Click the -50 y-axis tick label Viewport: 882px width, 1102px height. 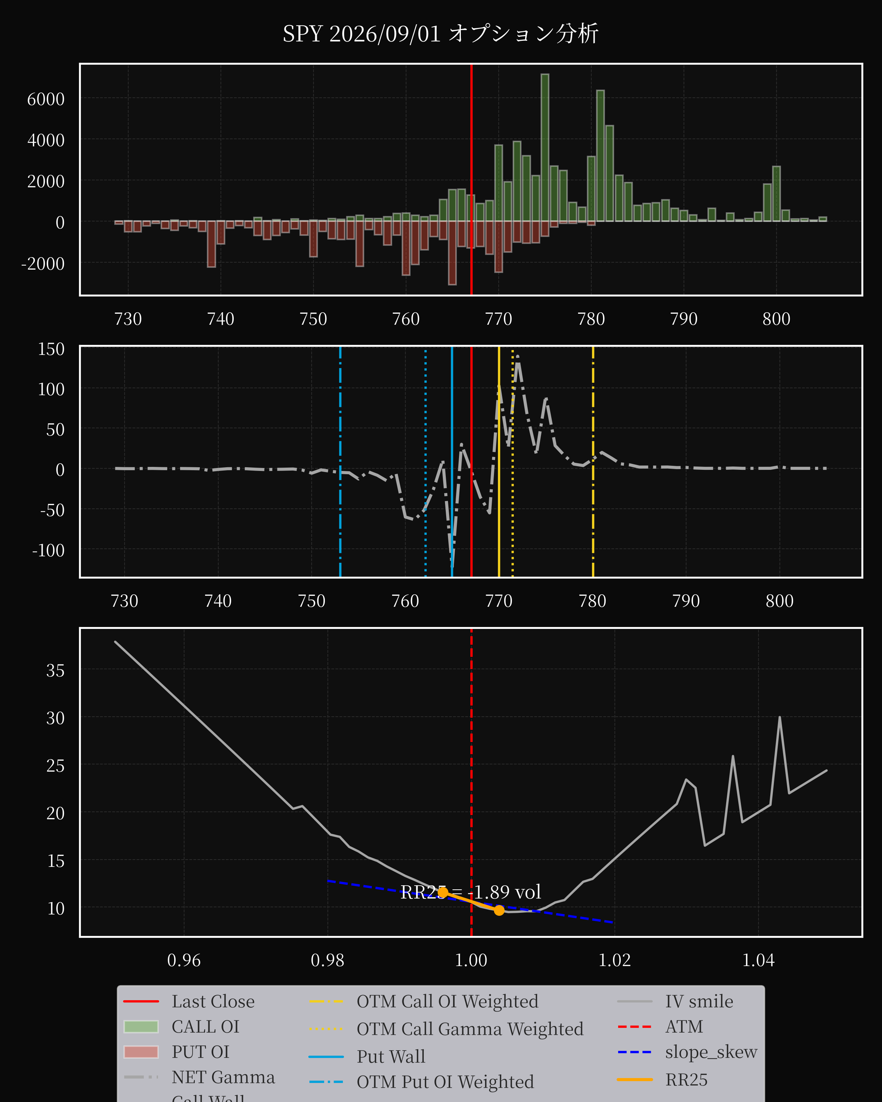coord(53,510)
